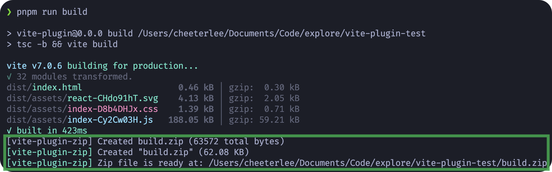The height and width of the screenshot is (172, 552).
Task: Click the green prompt arrow symbol
Action: pos(9,12)
